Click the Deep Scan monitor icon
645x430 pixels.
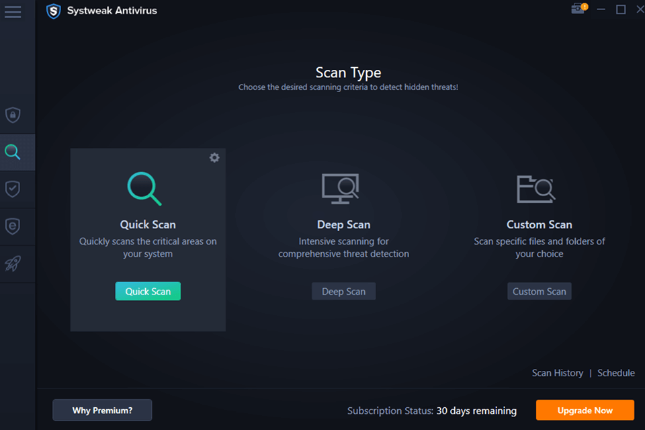(340, 188)
